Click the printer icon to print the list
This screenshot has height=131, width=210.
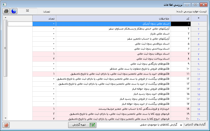[x=7, y=11]
